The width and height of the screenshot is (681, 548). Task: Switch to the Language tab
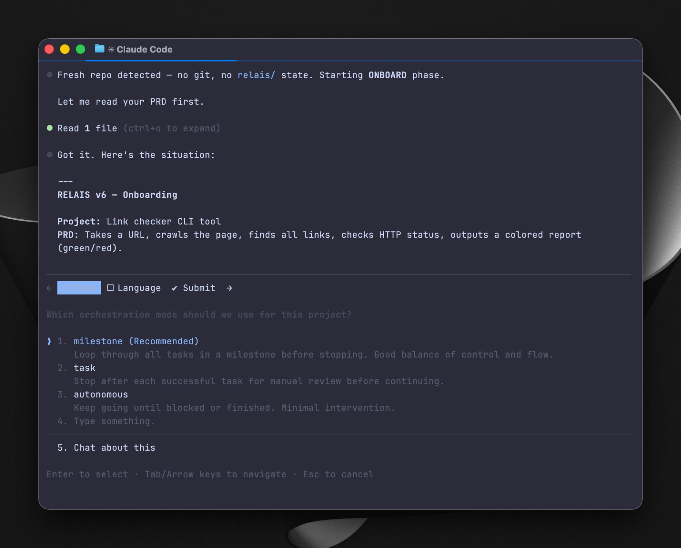pos(134,288)
